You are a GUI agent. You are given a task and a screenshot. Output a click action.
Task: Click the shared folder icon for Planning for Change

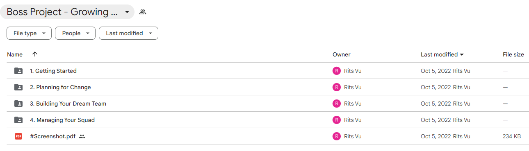click(x=18, y=87)
